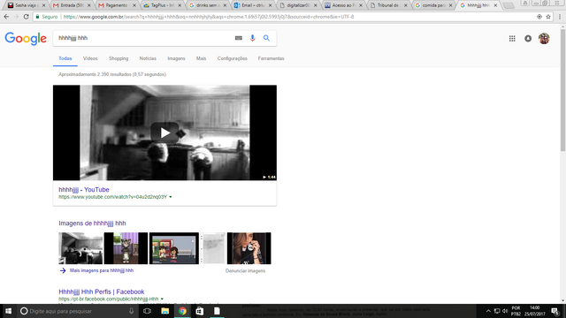The height and width of the screenshot is (318, 566).
Task: Click the microphone voice search icon
Action: 252,38
